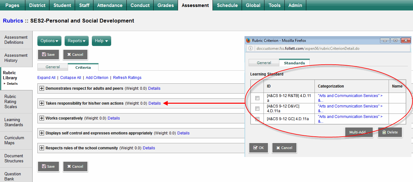Screen dimensions: 413x182
Task: Open Learning Standards in side navigation
Action: [14, 122]
